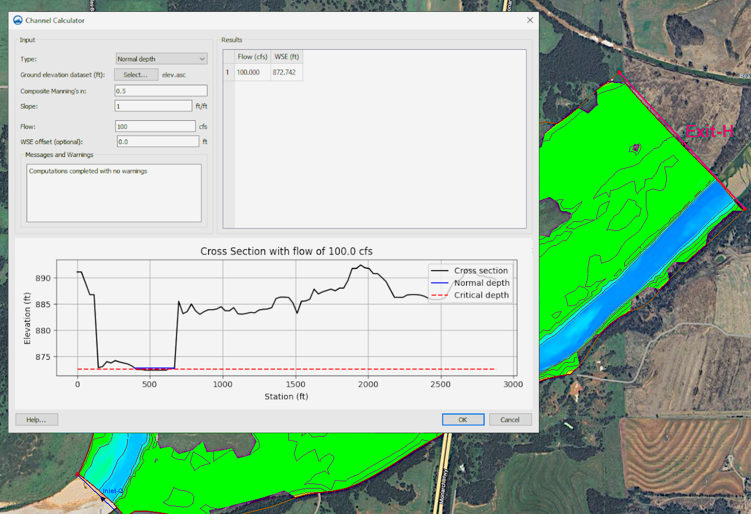The width and height of the screenshot is (751, 514).
Task: Click the WSE (ft) column header
Action: coord(286,56)
